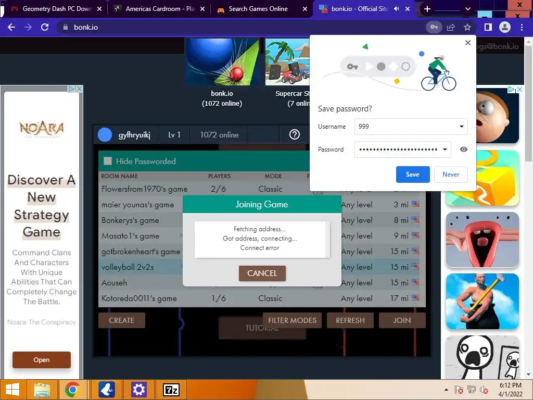Click the bonk.io address bar
Image resolution: width=533 pixels, height=400 pixels.
tap(238, 27)
